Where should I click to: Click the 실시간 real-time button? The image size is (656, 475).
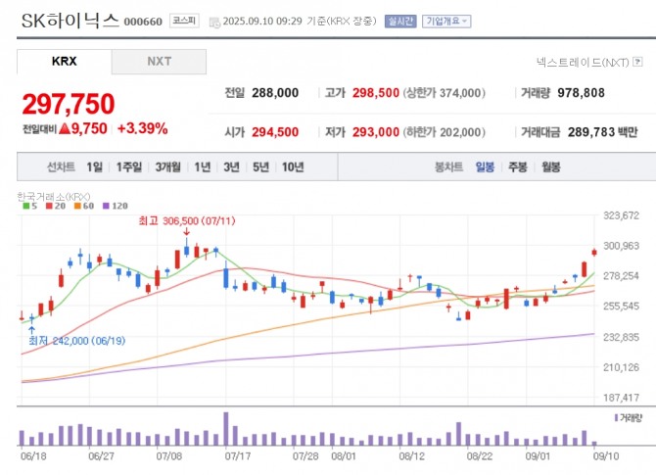[x=401, y=21]
